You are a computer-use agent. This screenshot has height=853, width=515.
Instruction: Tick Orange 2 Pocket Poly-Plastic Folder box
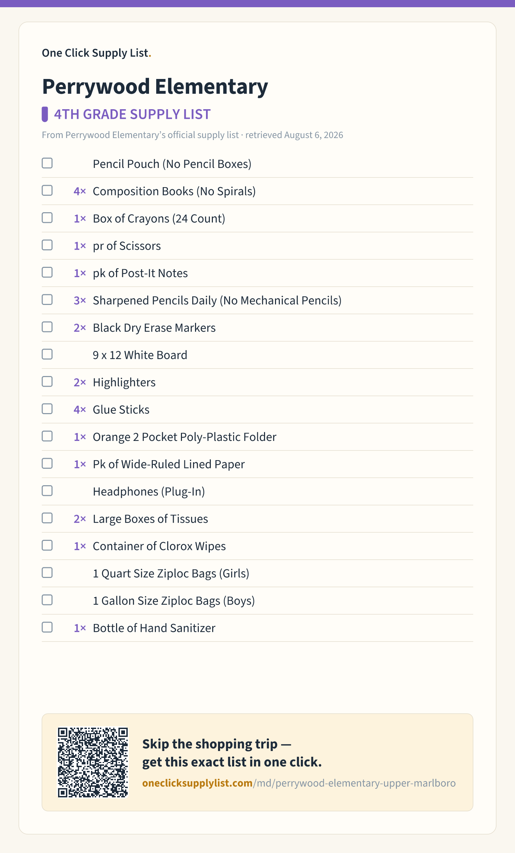tap(47, 436)
